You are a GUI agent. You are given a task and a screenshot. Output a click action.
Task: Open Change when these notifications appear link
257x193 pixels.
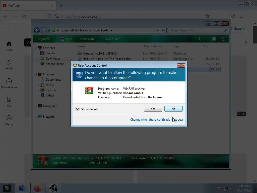pyautogui.click(x=157, y=120)
